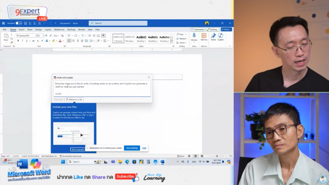The image size is (329, 185).
Task: Apply text highlight color
Action: pos(53,41)
